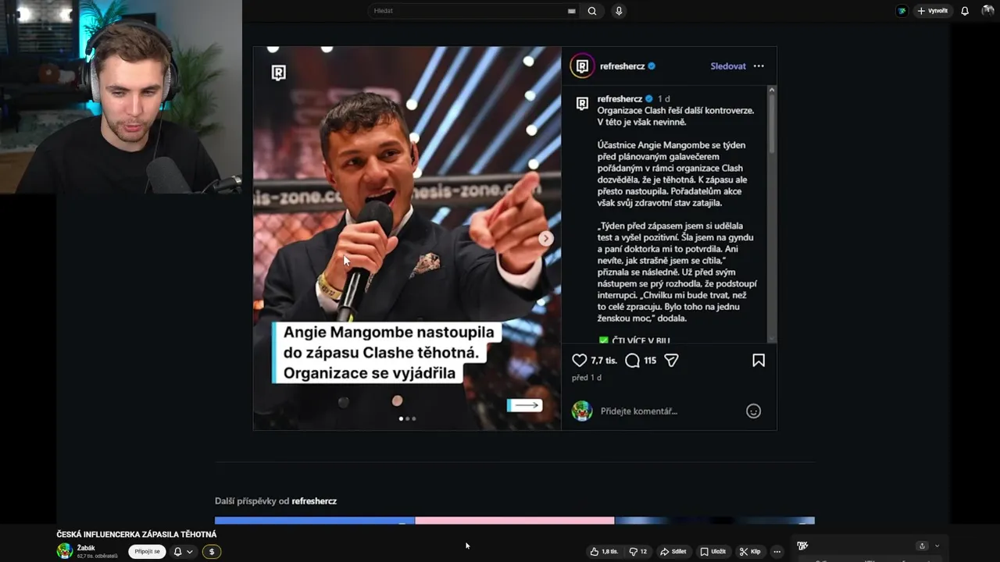Open subscription notification bell dropdown

(x=183, y=551)
